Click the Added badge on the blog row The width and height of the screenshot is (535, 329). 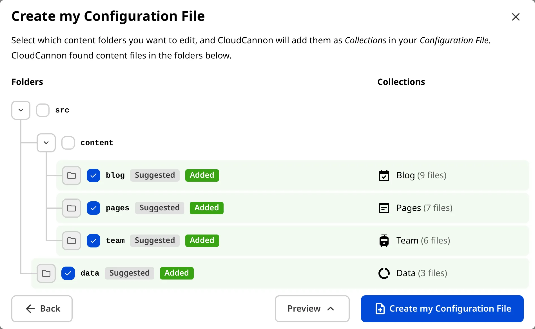pos(202,175)
